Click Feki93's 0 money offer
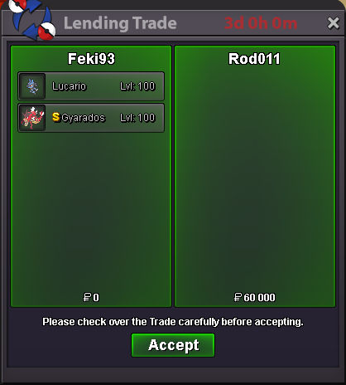 click(91, 297)
